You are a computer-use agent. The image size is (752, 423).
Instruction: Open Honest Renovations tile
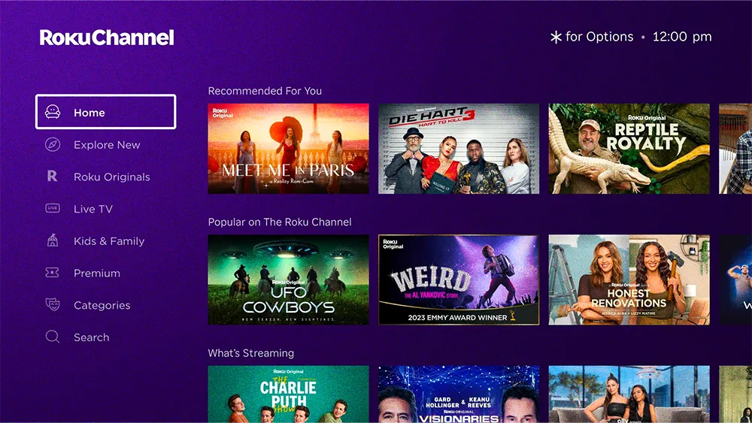[x=629, y=279]
